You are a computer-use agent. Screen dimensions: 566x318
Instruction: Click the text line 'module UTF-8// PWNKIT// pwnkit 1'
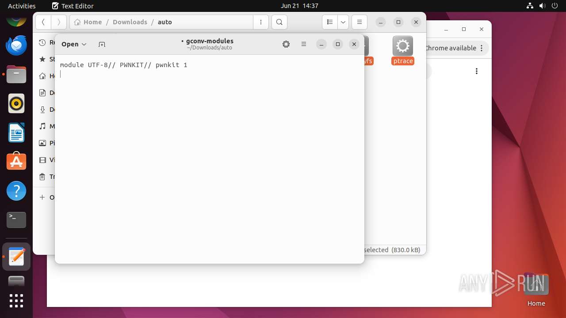click(124, 65)
